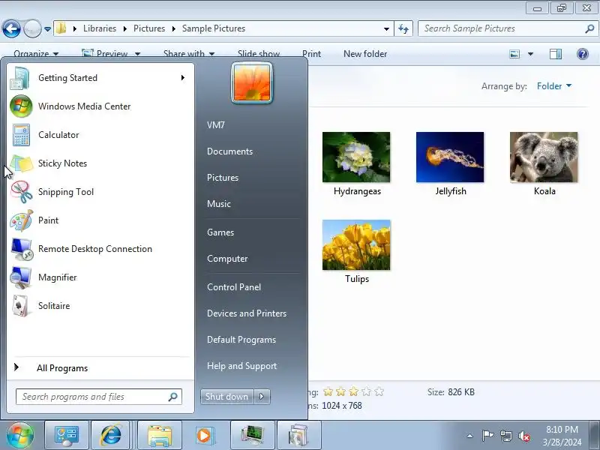Screen dimensions: 600x450
Task: Open the Shut down options arrow
Action: coord(262,397)
